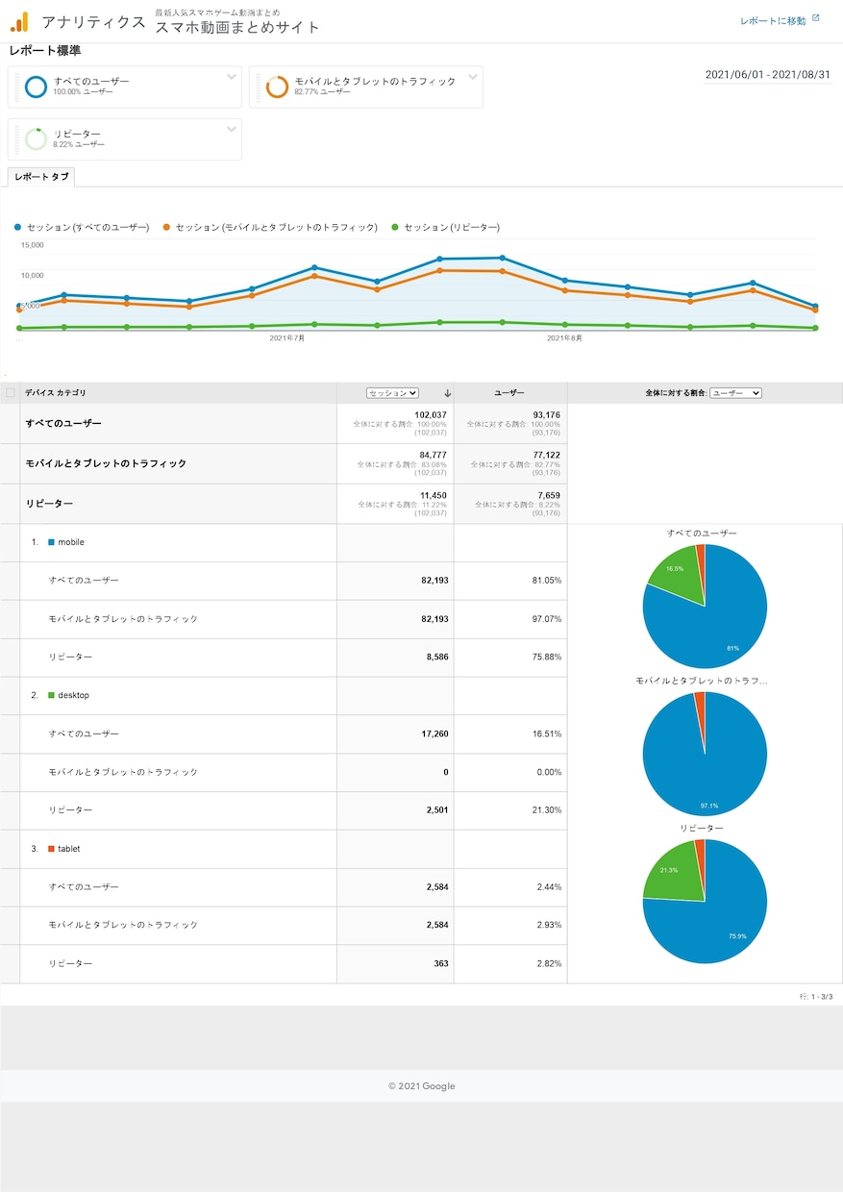Toggle legend セッション (リピーター)
The image size is (843, 1192).
pos(446,228)
